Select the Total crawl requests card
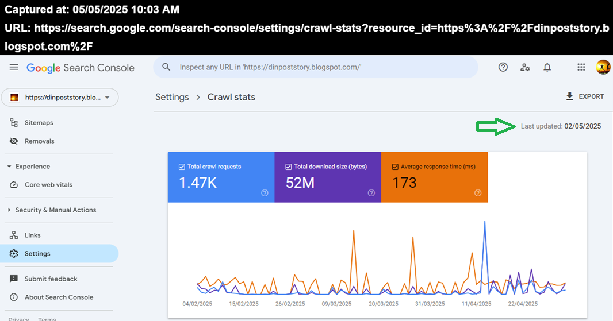 pyautogui.click(x=221, y=177)
